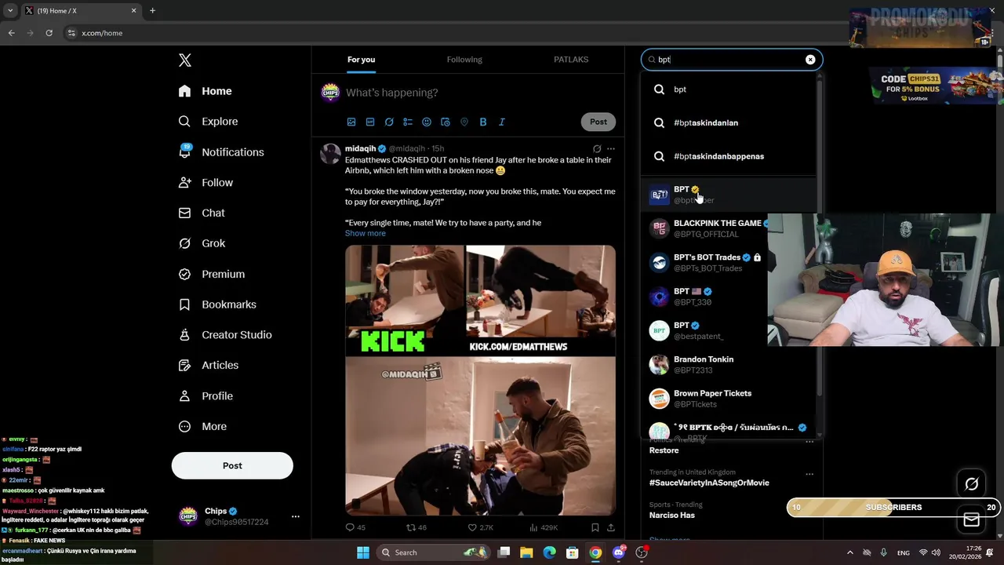Insert a GIF in the composer

[x=370, y=122]
